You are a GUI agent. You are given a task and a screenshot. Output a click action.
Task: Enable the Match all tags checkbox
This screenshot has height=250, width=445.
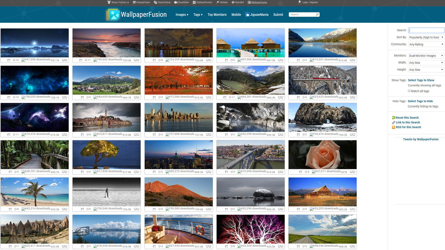tap(409, 91)
